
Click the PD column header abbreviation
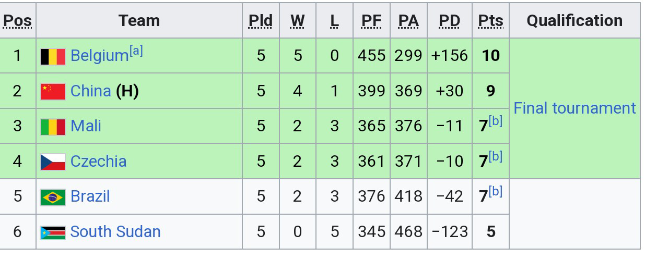(x=449, y=21)
